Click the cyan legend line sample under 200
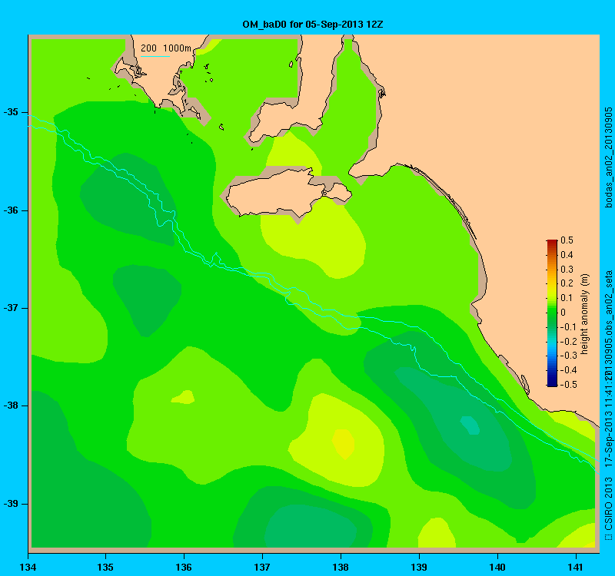The image size is (615, 576). pyautogui.click(x=155, y=56)
